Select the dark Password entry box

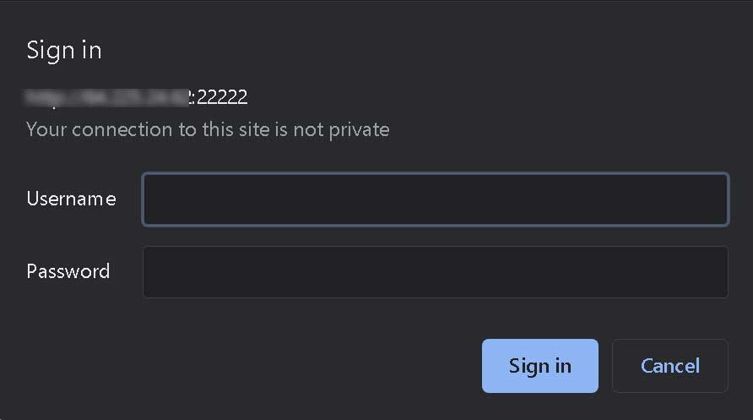point(435,272)
